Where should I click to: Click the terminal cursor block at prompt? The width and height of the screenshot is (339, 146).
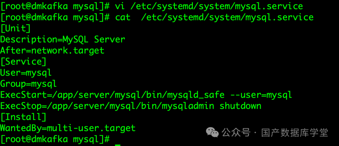[x=117, y=145]
